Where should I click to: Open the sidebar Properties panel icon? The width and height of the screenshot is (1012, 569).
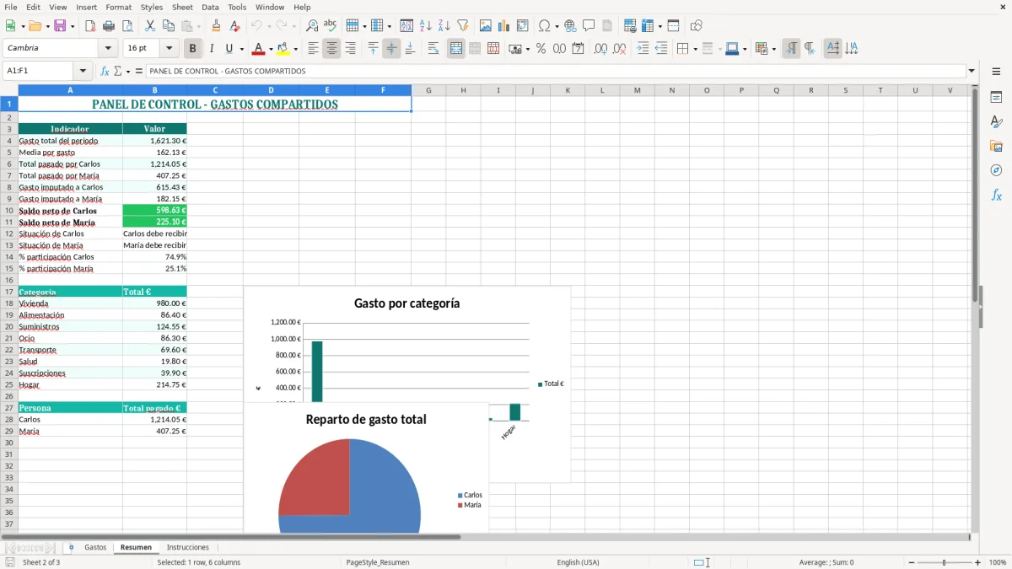tap(996, 98)
